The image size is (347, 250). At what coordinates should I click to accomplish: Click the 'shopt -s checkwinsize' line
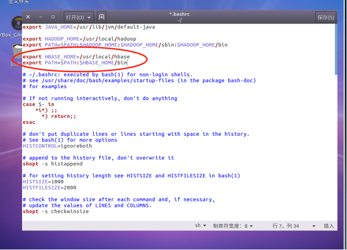coord(56,211)
